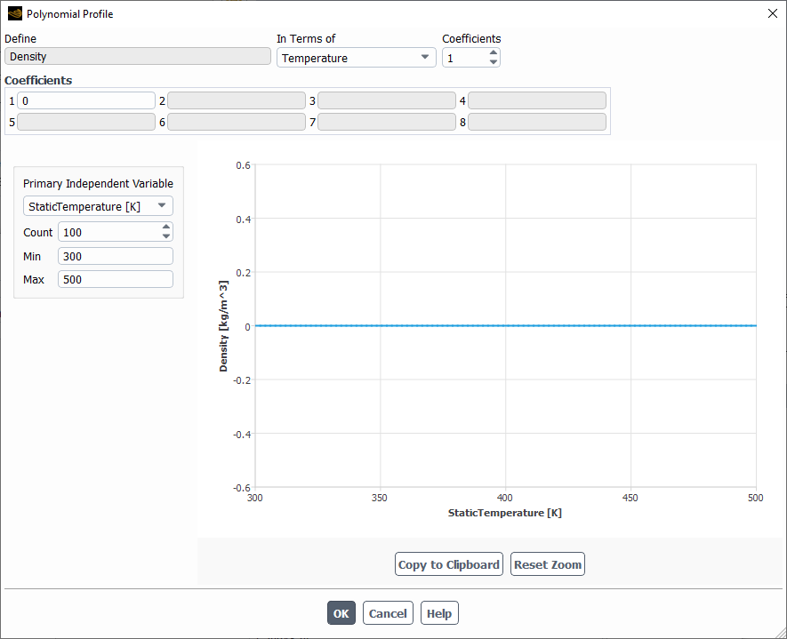Click the blue density line on plot
Image resolution: width=787 pixels, height=639 pixels.
(x=505, y=325)
